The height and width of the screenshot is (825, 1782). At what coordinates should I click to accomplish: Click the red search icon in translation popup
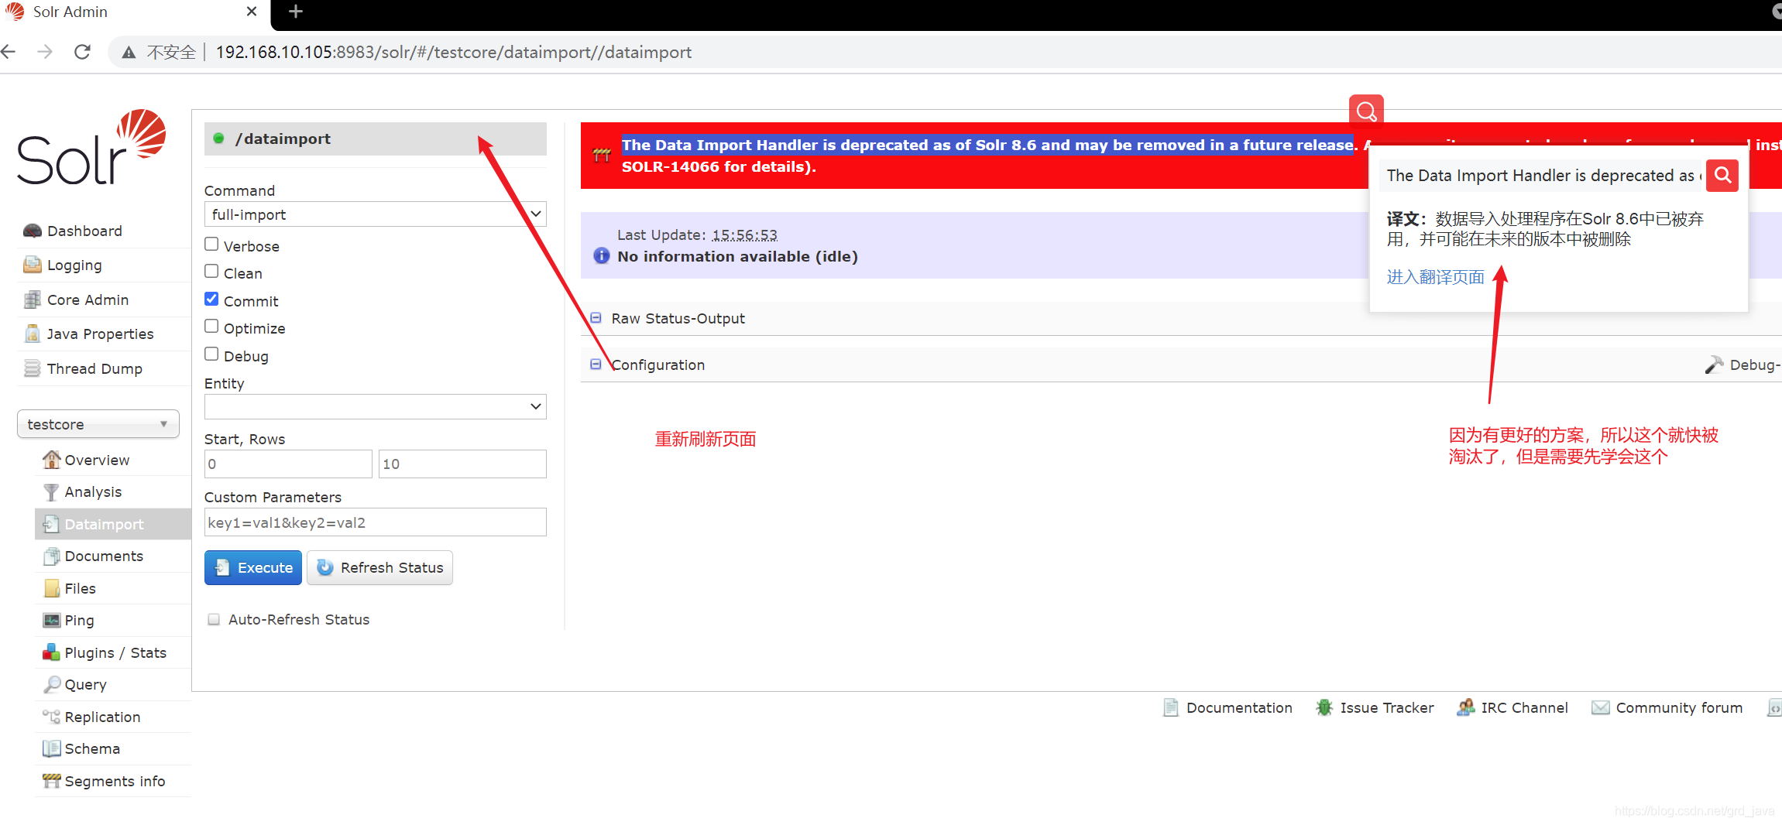click(x=1722, y=176)
